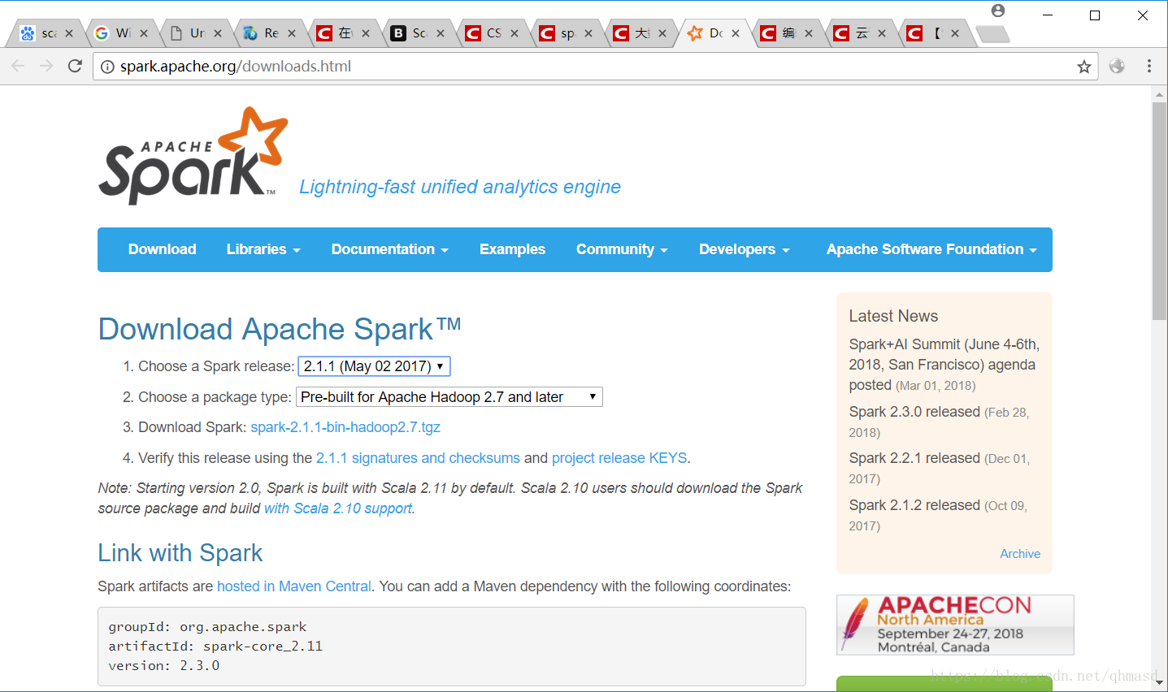
Task: Open 'hosted in Maven Central' link
Action: click(x=294, y=586)
